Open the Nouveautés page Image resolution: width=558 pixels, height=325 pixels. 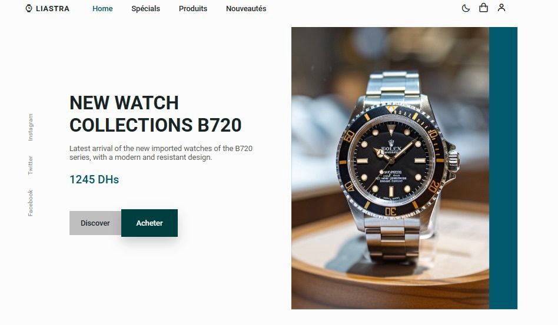(x=246, y=9)
